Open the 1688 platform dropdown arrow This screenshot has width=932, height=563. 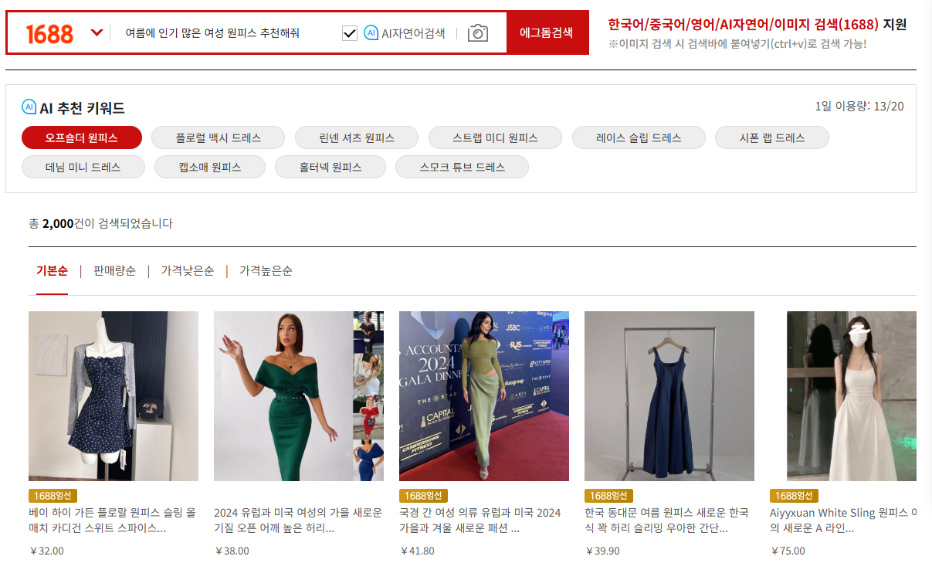click(x=97, y=32)
